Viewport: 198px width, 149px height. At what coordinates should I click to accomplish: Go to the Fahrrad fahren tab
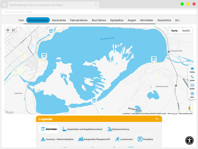tap(79, 20)
